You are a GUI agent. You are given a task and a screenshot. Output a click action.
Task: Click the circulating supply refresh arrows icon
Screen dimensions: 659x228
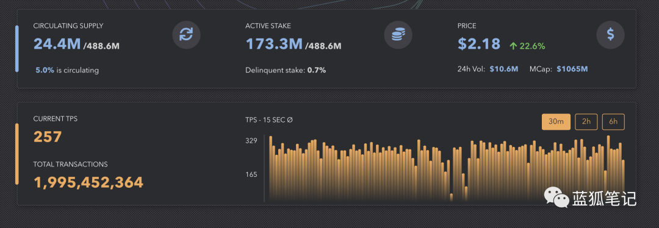pos(186,34)
